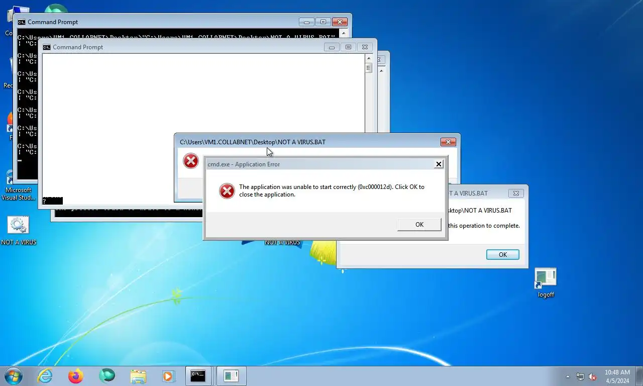Open the network icon in the system tray
This screenshot has height=386, width=643.
[580, 376]
